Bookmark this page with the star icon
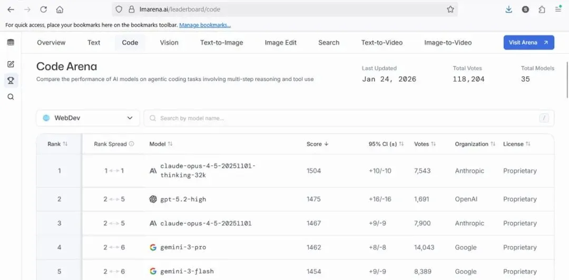The width and height of the screenshot is (569, 280). coord(450,9)
